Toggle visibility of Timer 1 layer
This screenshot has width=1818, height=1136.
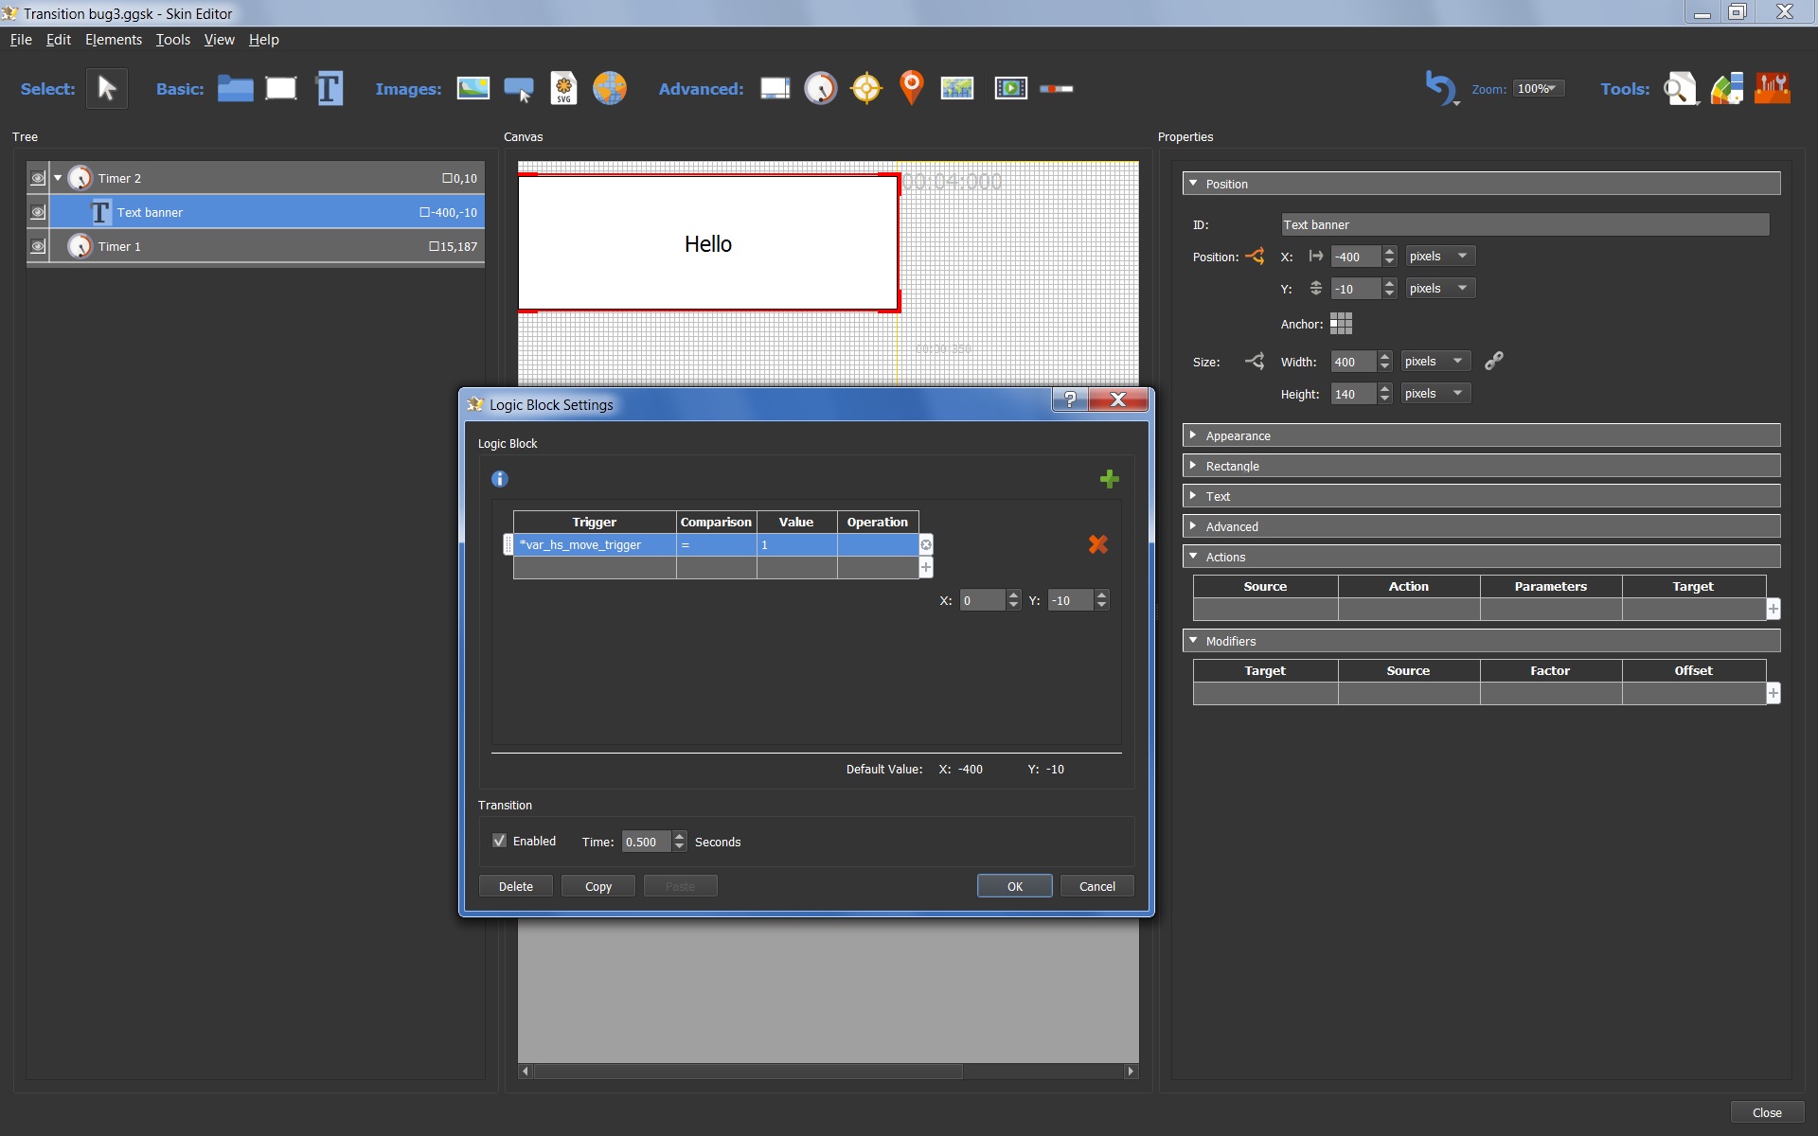(35, 246)
